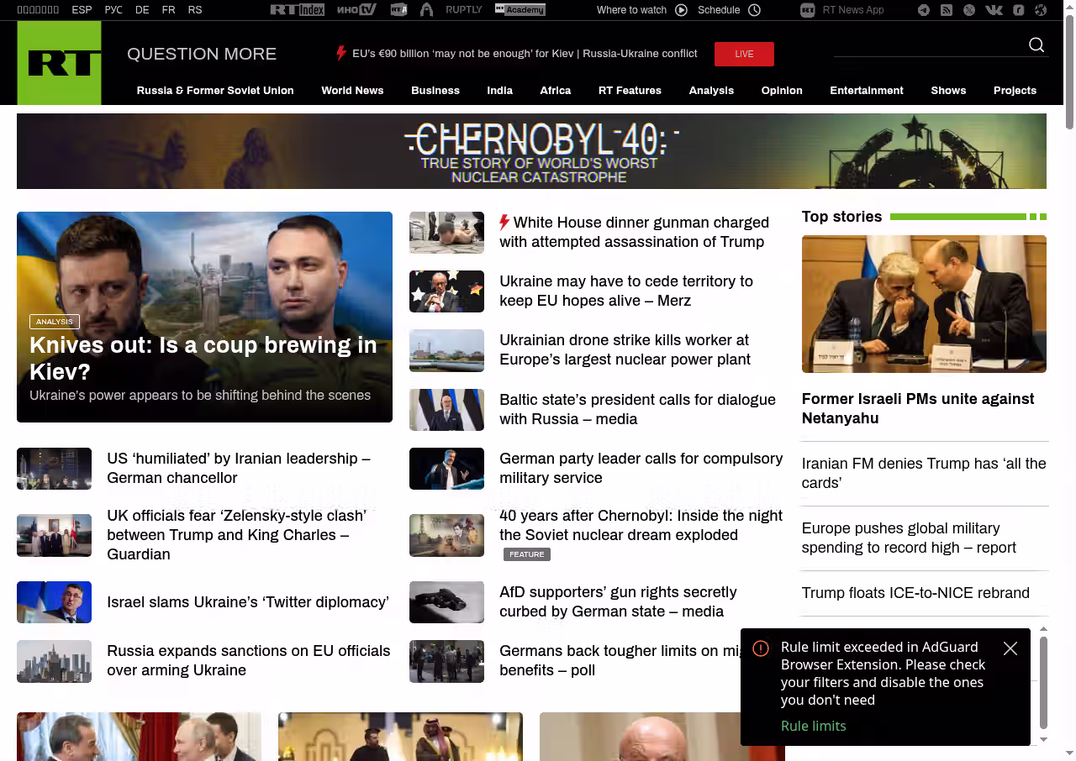Open the RSS feed icon
Image resolution: width=1076 pixels, height=761 pixels.
coord(947,10)
